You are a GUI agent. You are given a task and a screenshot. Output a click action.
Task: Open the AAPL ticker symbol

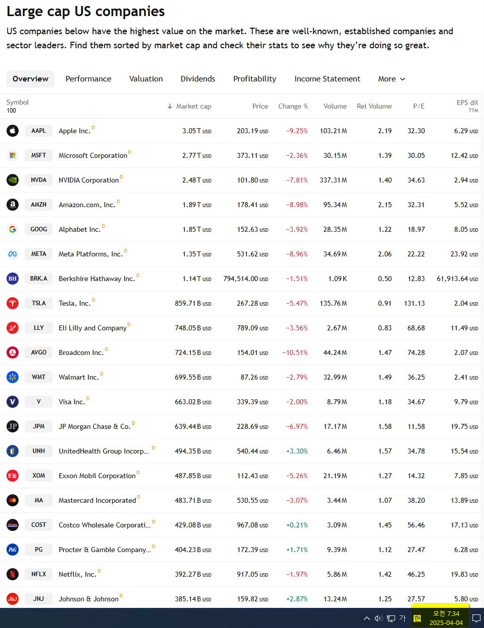39,131
